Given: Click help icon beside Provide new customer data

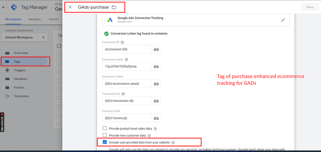Looking at the screenshot, I should coord(149,136).
